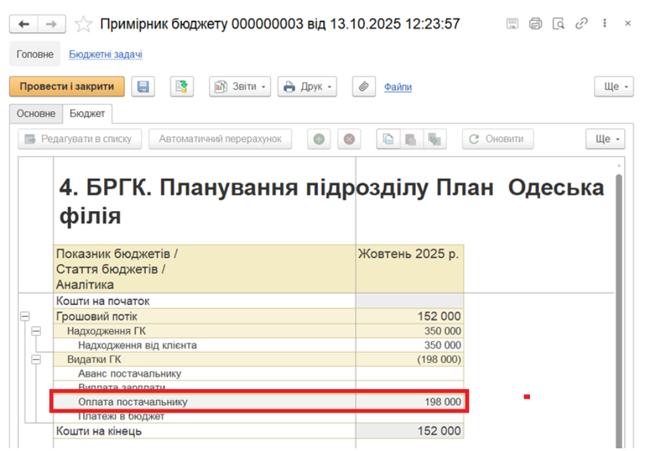649x451 pixels.
Task: Click the green post document icon
Action: [x=181, y=87]
